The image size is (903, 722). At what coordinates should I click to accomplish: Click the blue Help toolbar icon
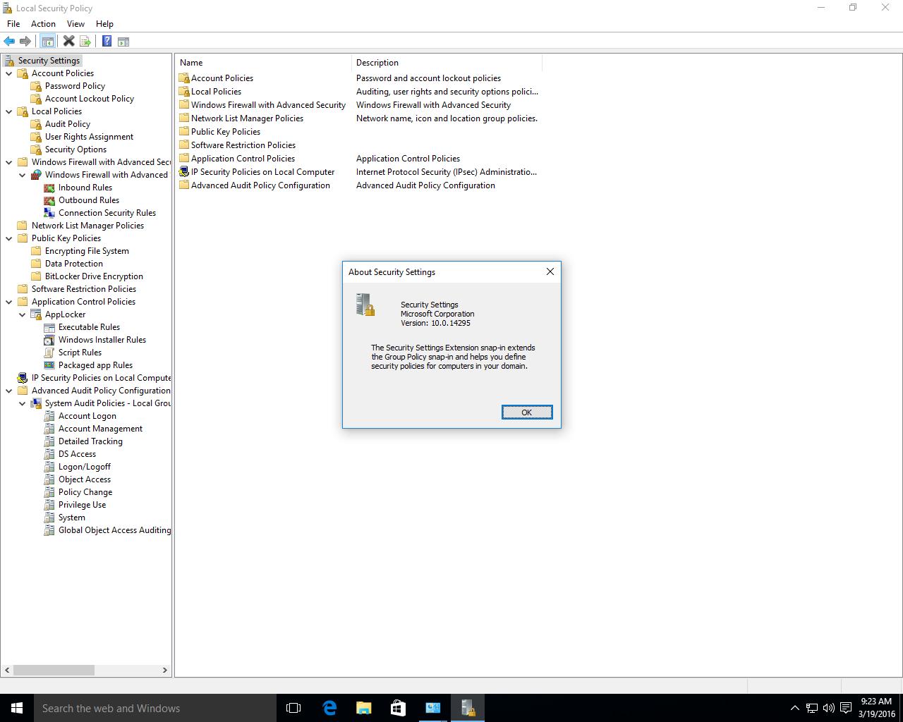pos(107,42)
